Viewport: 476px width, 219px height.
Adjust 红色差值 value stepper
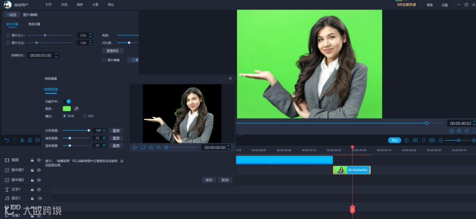(104, 131)
